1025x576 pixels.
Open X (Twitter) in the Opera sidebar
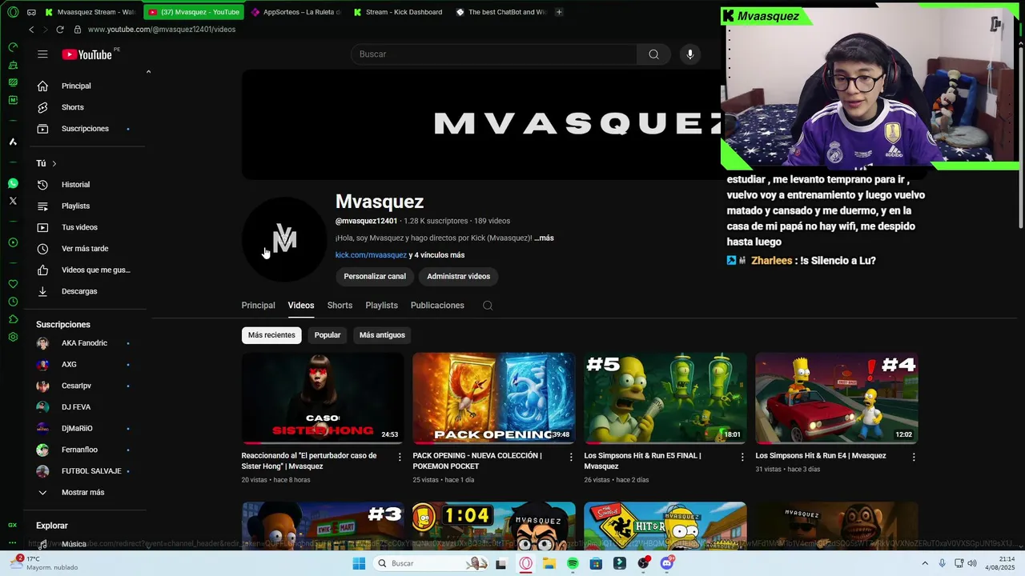(x=13, y=201)
